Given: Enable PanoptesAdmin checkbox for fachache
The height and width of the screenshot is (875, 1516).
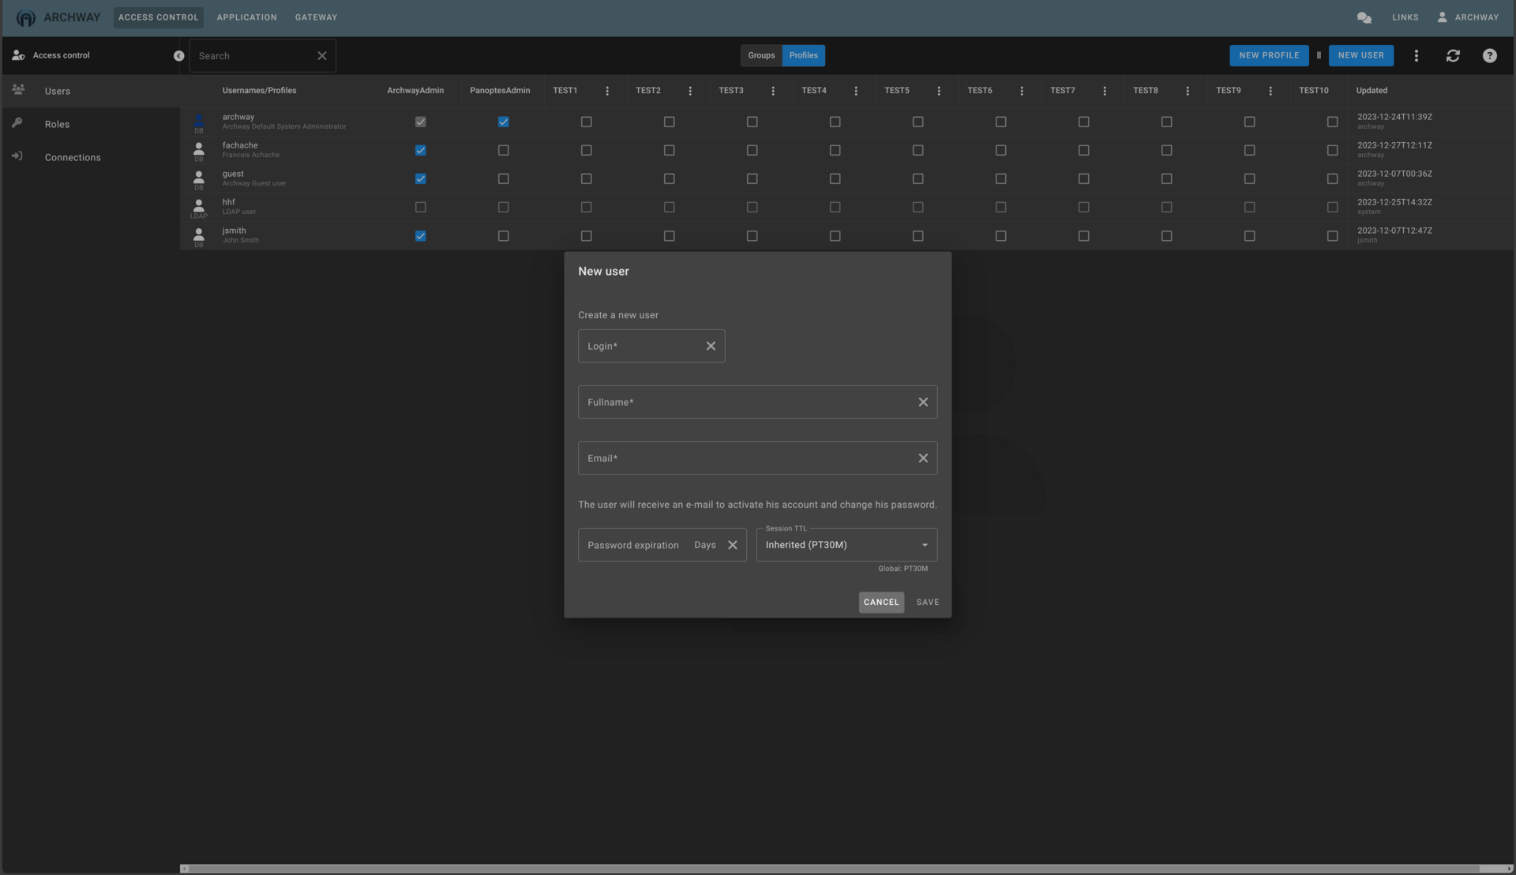Looking at the screenshot, I should tap(503, 150).
